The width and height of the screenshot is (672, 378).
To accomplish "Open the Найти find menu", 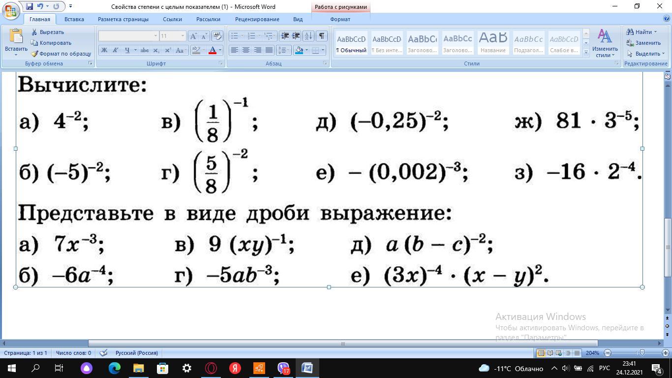I will click(x=641, y=32).
